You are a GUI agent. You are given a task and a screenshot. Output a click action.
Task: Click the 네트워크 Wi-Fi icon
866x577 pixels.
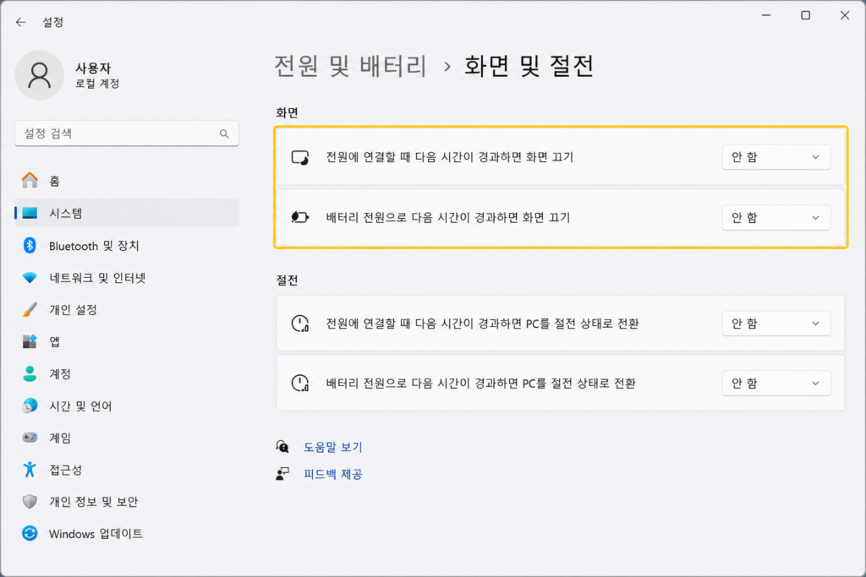[30, 277]
